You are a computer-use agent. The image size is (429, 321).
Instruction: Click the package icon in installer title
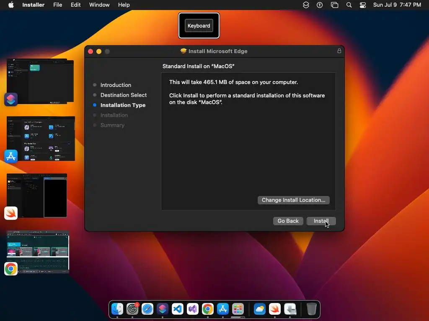tap(183, 51)
